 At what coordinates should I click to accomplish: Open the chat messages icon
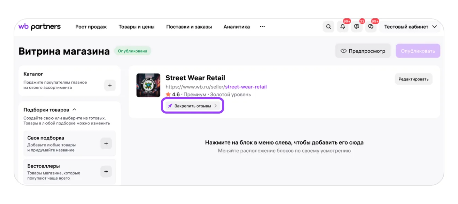point(371,27)
